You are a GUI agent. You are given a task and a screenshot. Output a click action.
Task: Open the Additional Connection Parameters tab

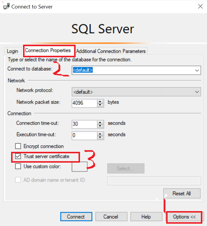(111, 51)
